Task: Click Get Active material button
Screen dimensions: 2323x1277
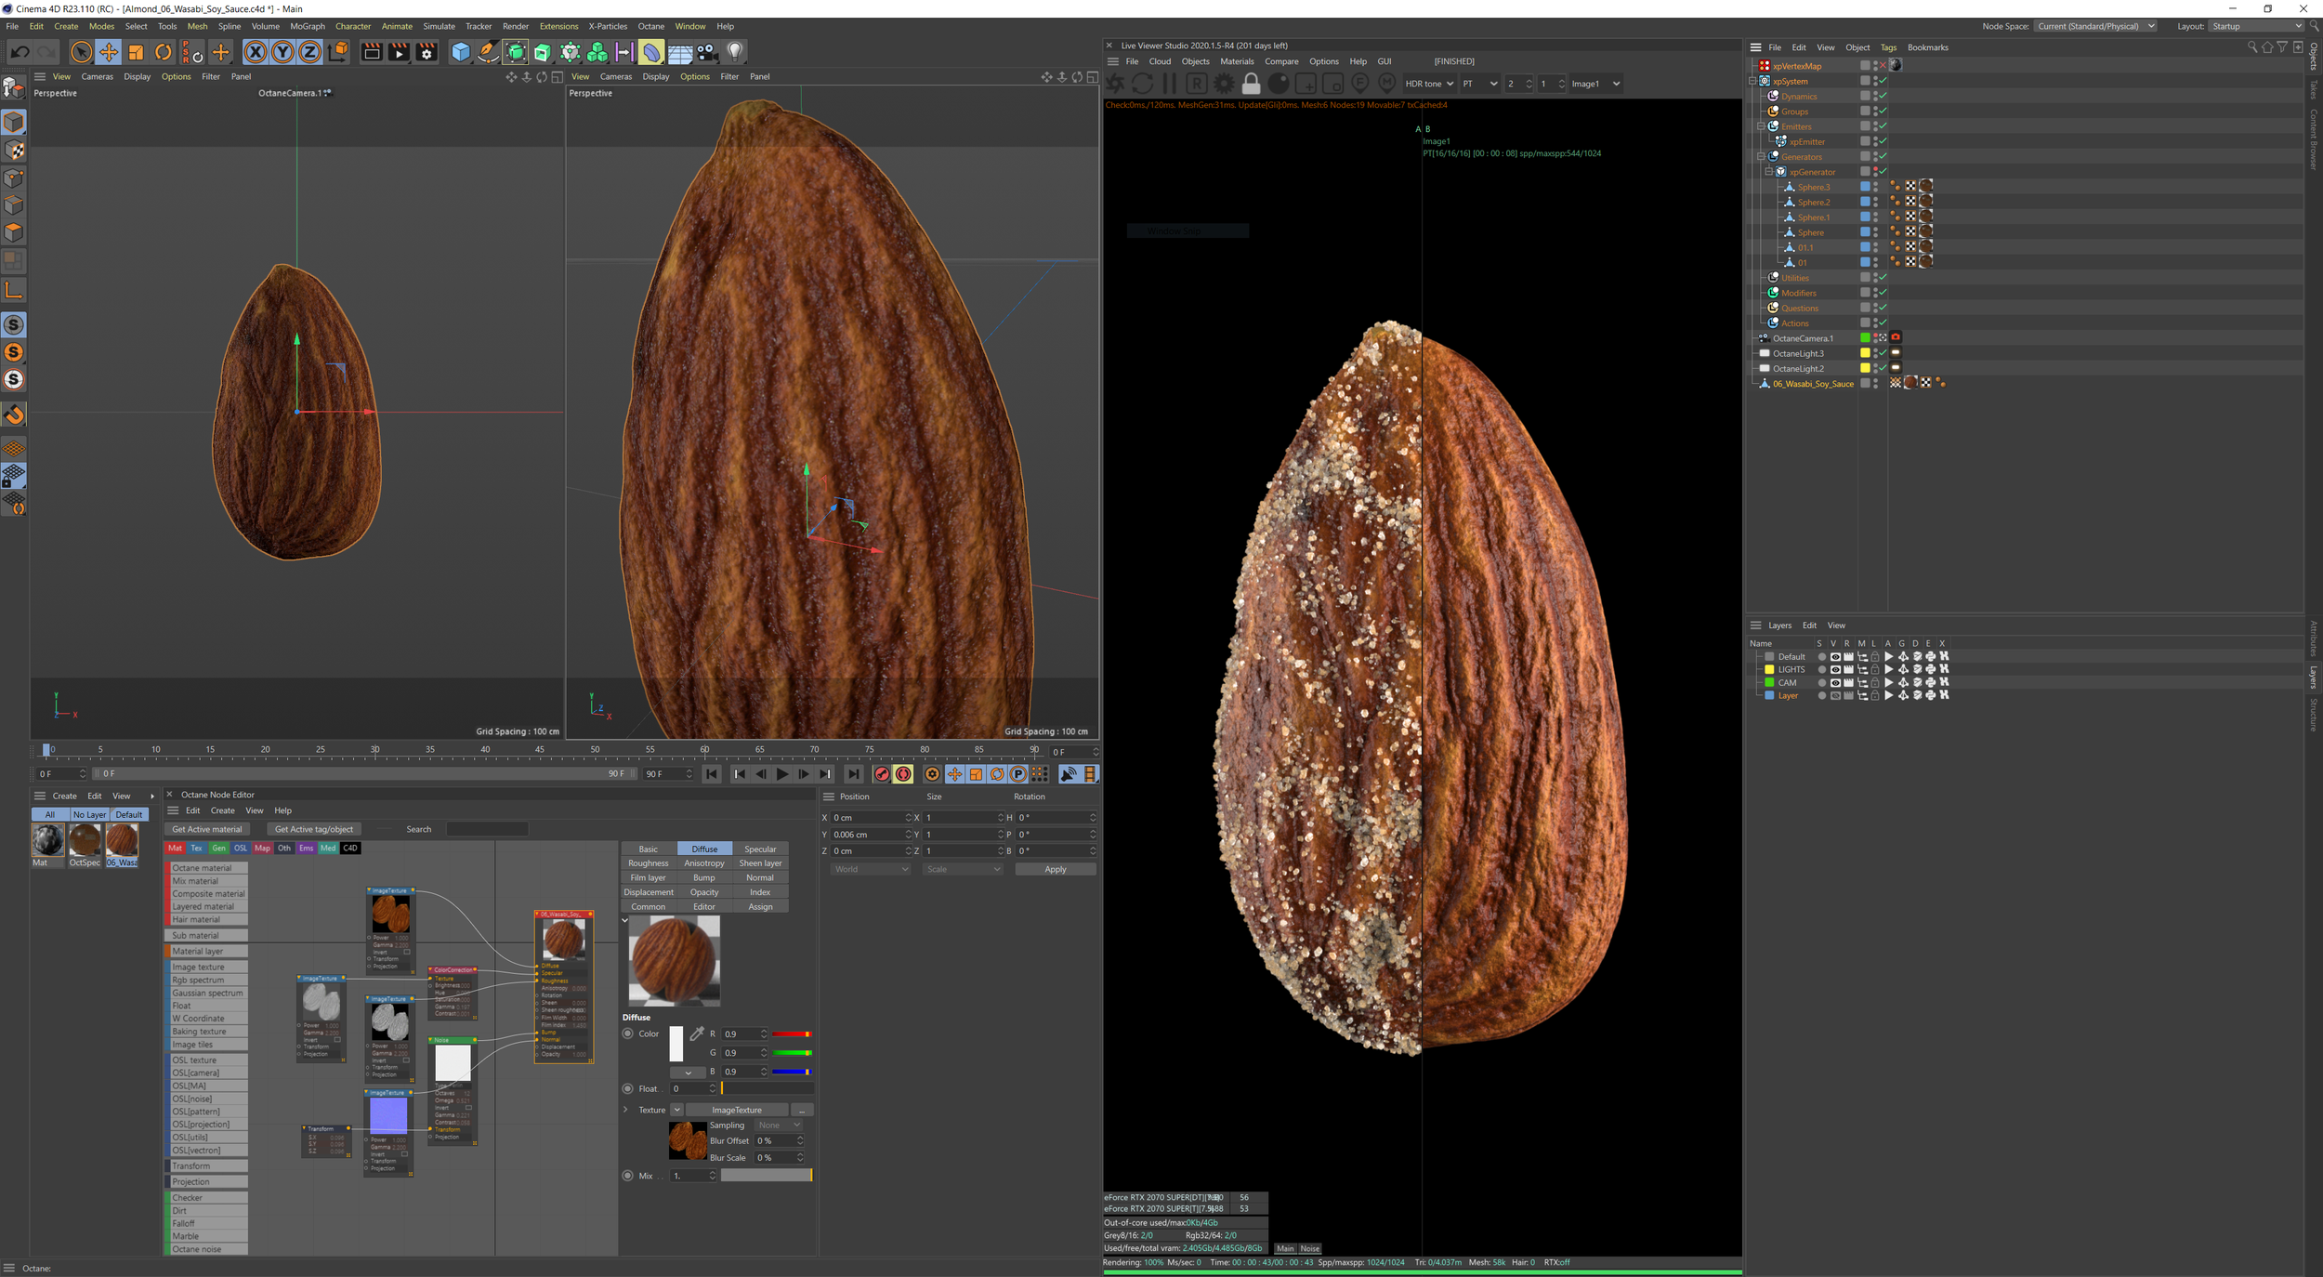Action: tap(207, 829)
